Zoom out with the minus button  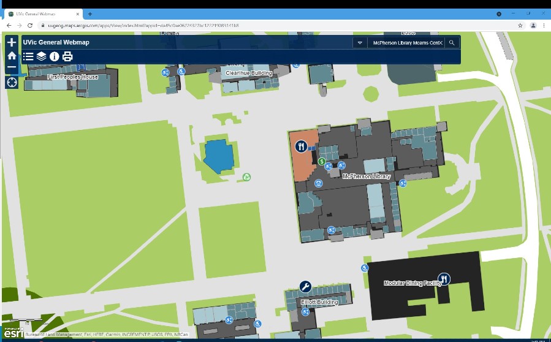pyautogui.click(x=12, y=67)
